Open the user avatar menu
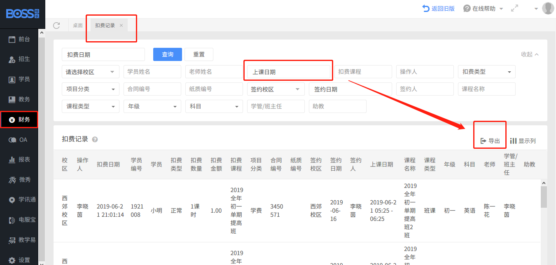This screenshot has width=556, height=265. click(x=548, y=8)
